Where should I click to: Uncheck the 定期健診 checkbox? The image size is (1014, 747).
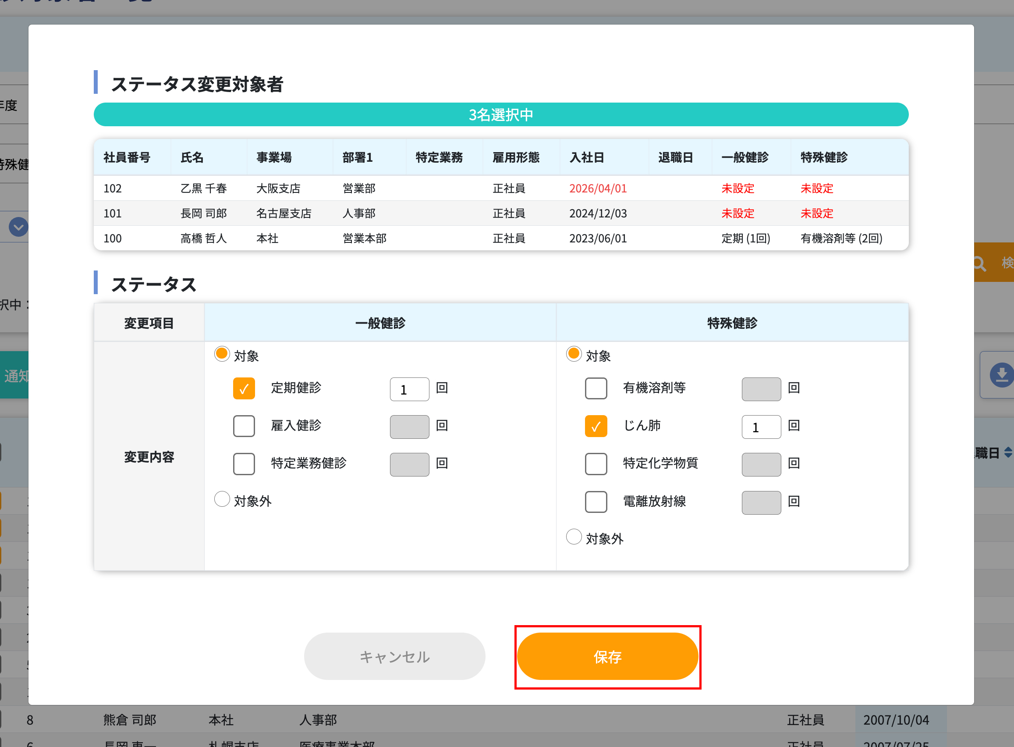tap(244, 388)
